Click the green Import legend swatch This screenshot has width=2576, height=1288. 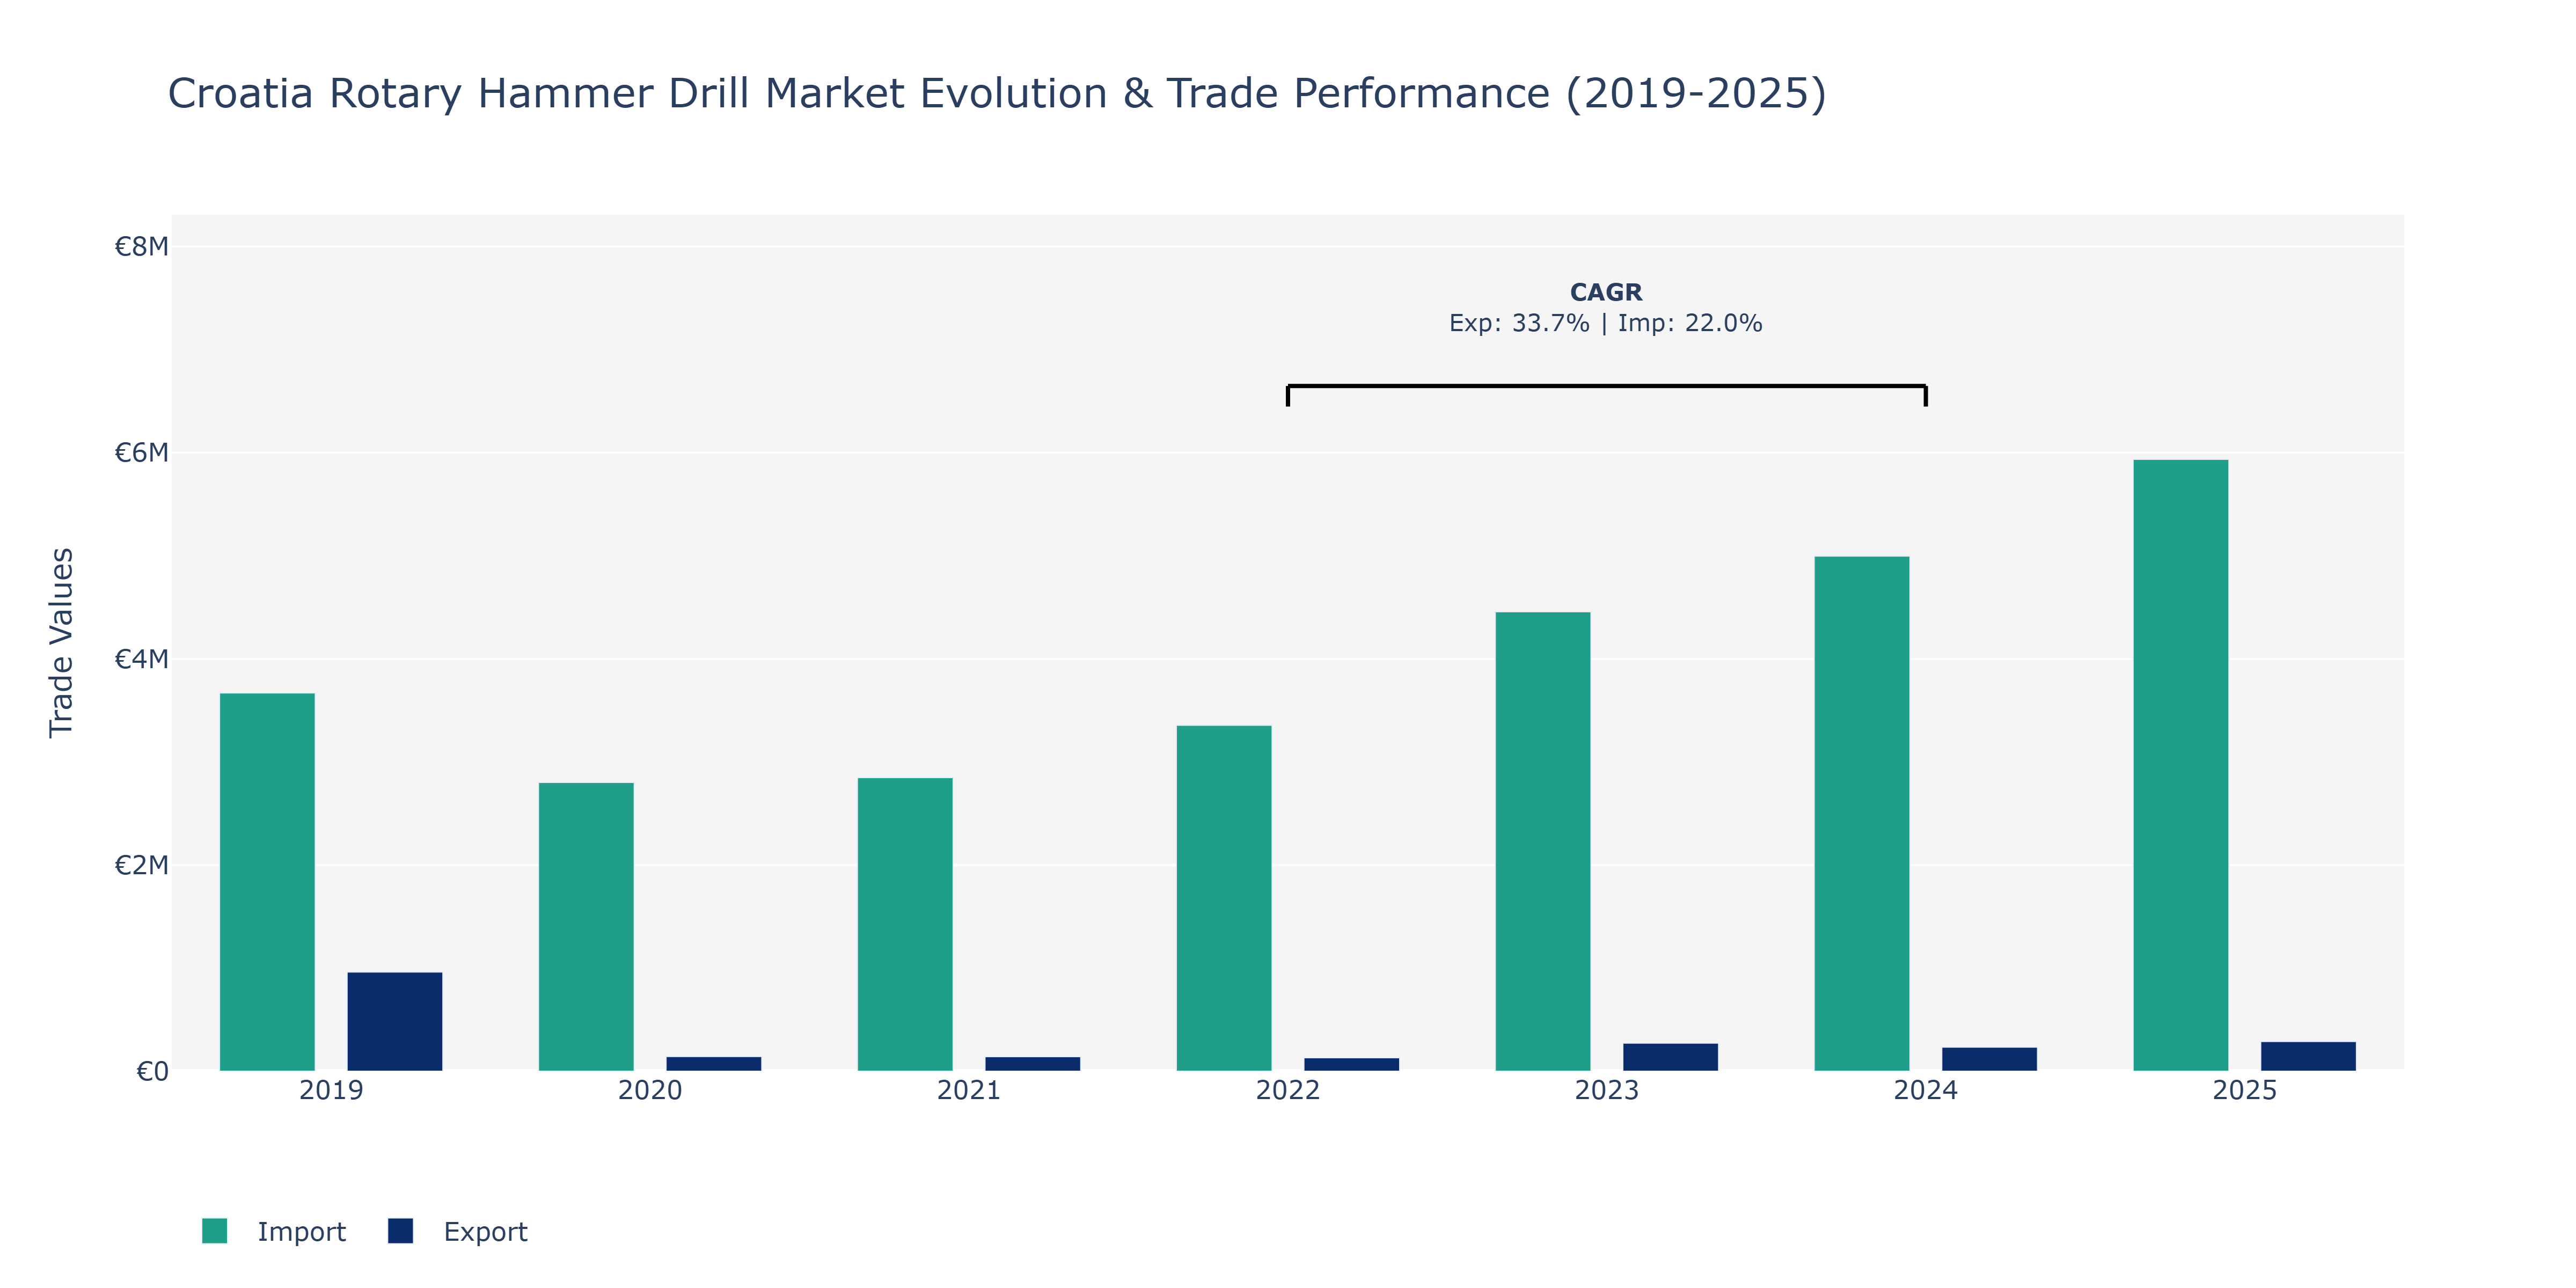[x=214, y=1231]
